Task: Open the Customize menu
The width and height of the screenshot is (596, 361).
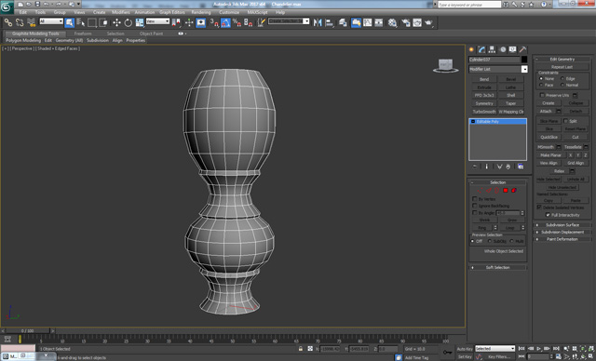Action: [229, 12]
